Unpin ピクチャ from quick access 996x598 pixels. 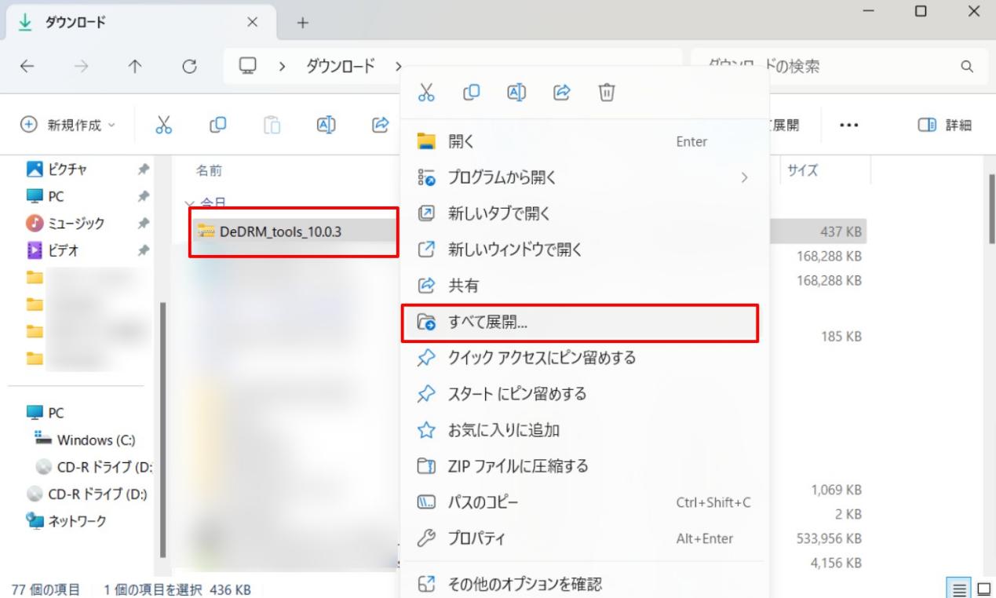pyautogui.click(x=144, y=169)
